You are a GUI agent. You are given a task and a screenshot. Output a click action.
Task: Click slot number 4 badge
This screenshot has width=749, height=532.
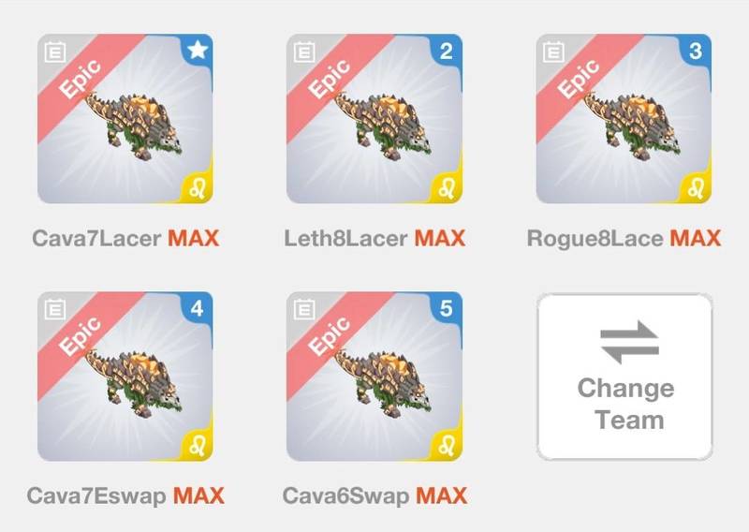tap(198, 309)
